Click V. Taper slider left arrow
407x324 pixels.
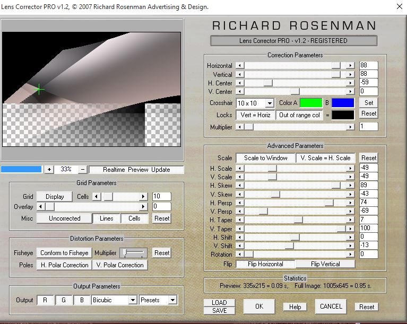tap(240, 229)
